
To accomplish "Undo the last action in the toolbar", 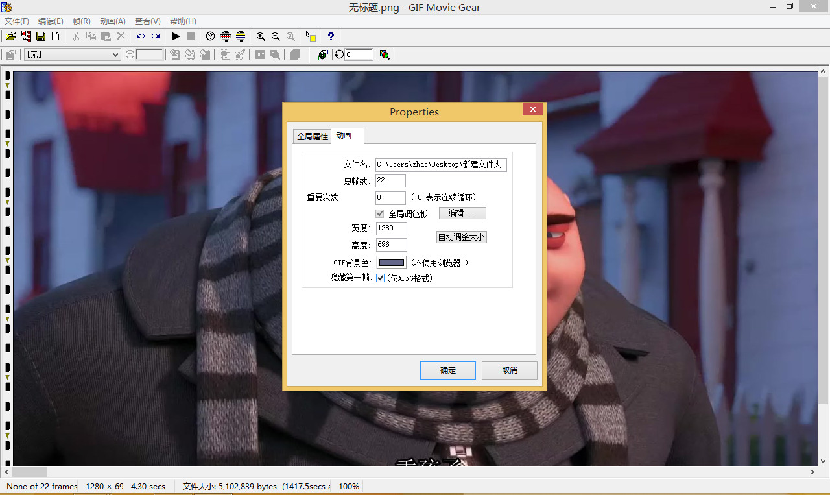I will click(140, 36).
